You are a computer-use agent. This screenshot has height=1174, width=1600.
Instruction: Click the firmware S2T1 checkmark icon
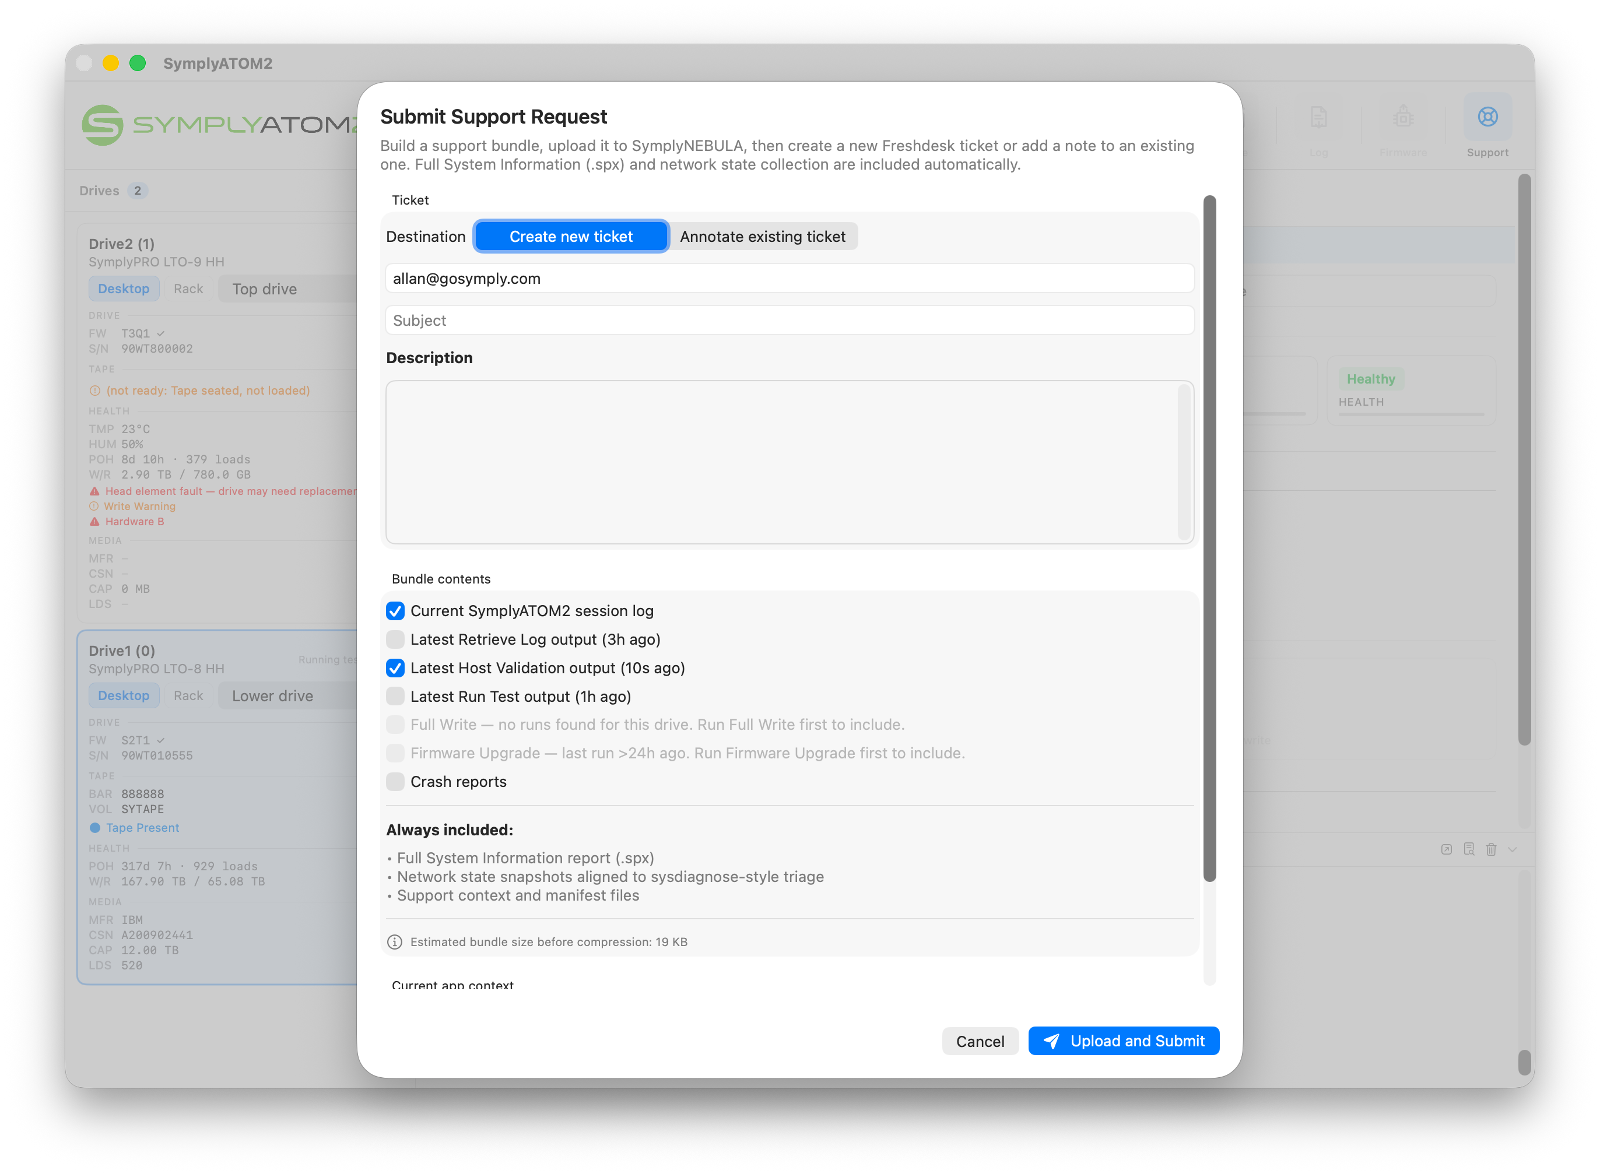(x=160, y=740)
